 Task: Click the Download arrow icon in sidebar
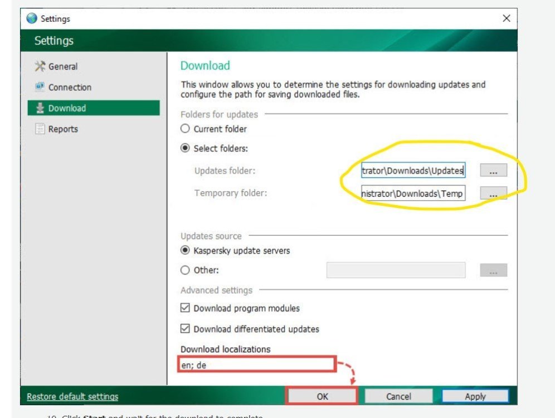point(40,108)
